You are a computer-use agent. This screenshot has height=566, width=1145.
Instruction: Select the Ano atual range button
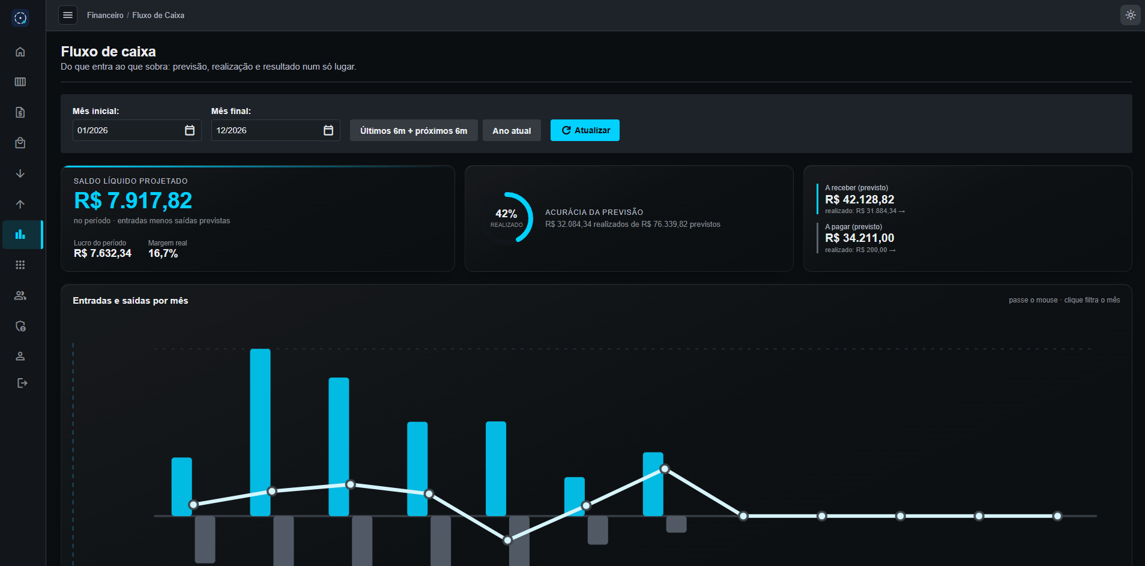click(512, 130)
